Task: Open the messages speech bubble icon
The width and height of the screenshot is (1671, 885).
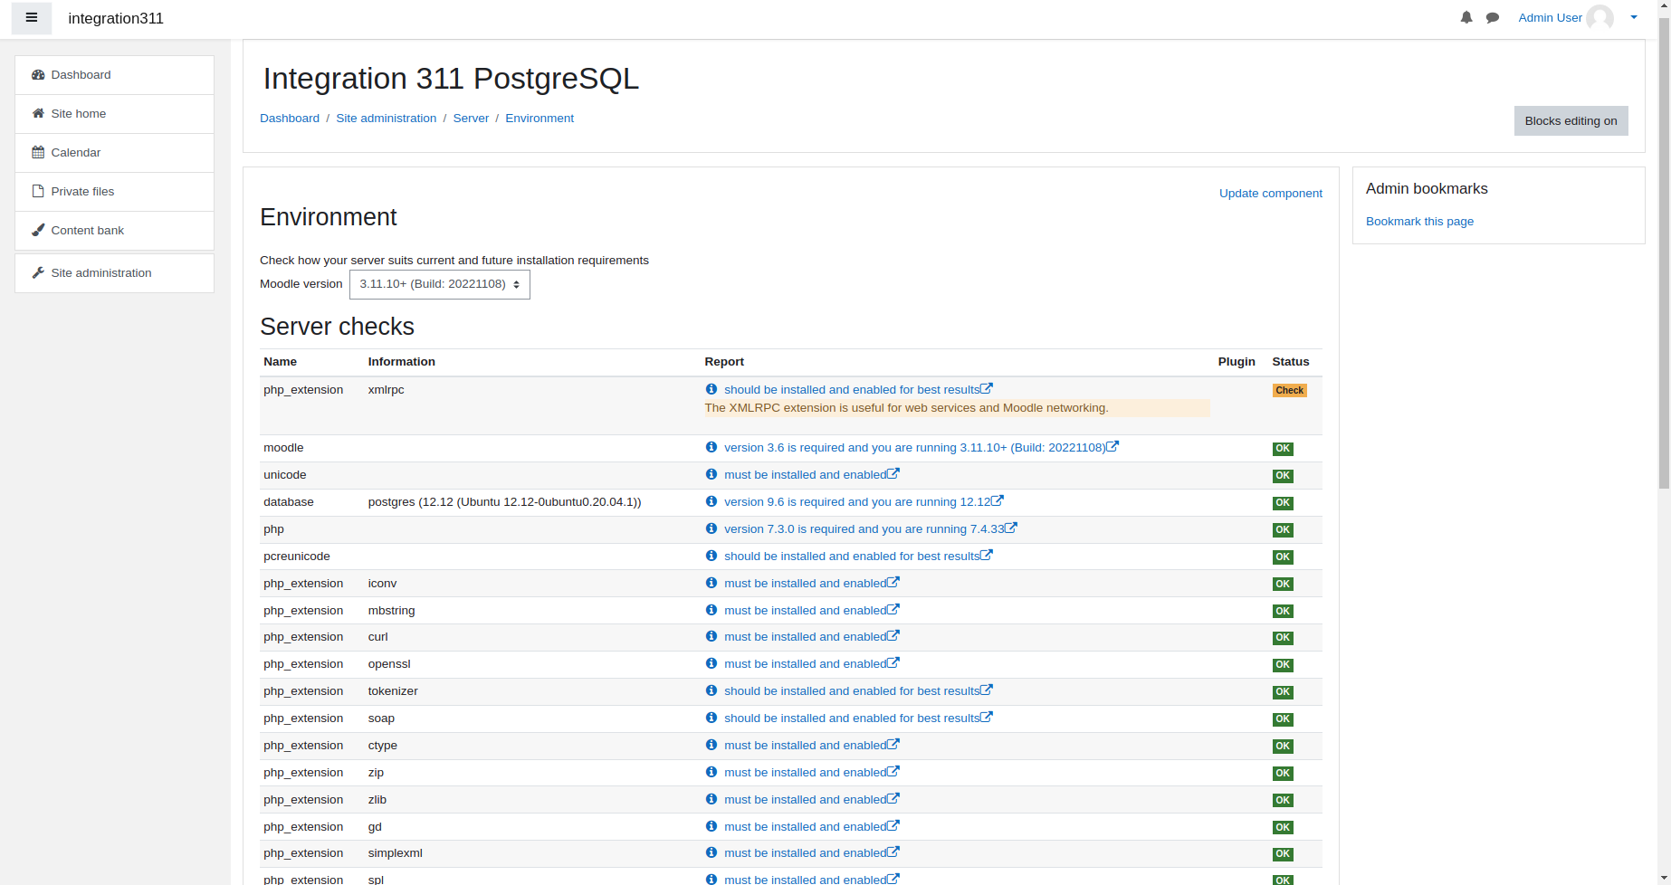Action: click(x=1493, y=18)
